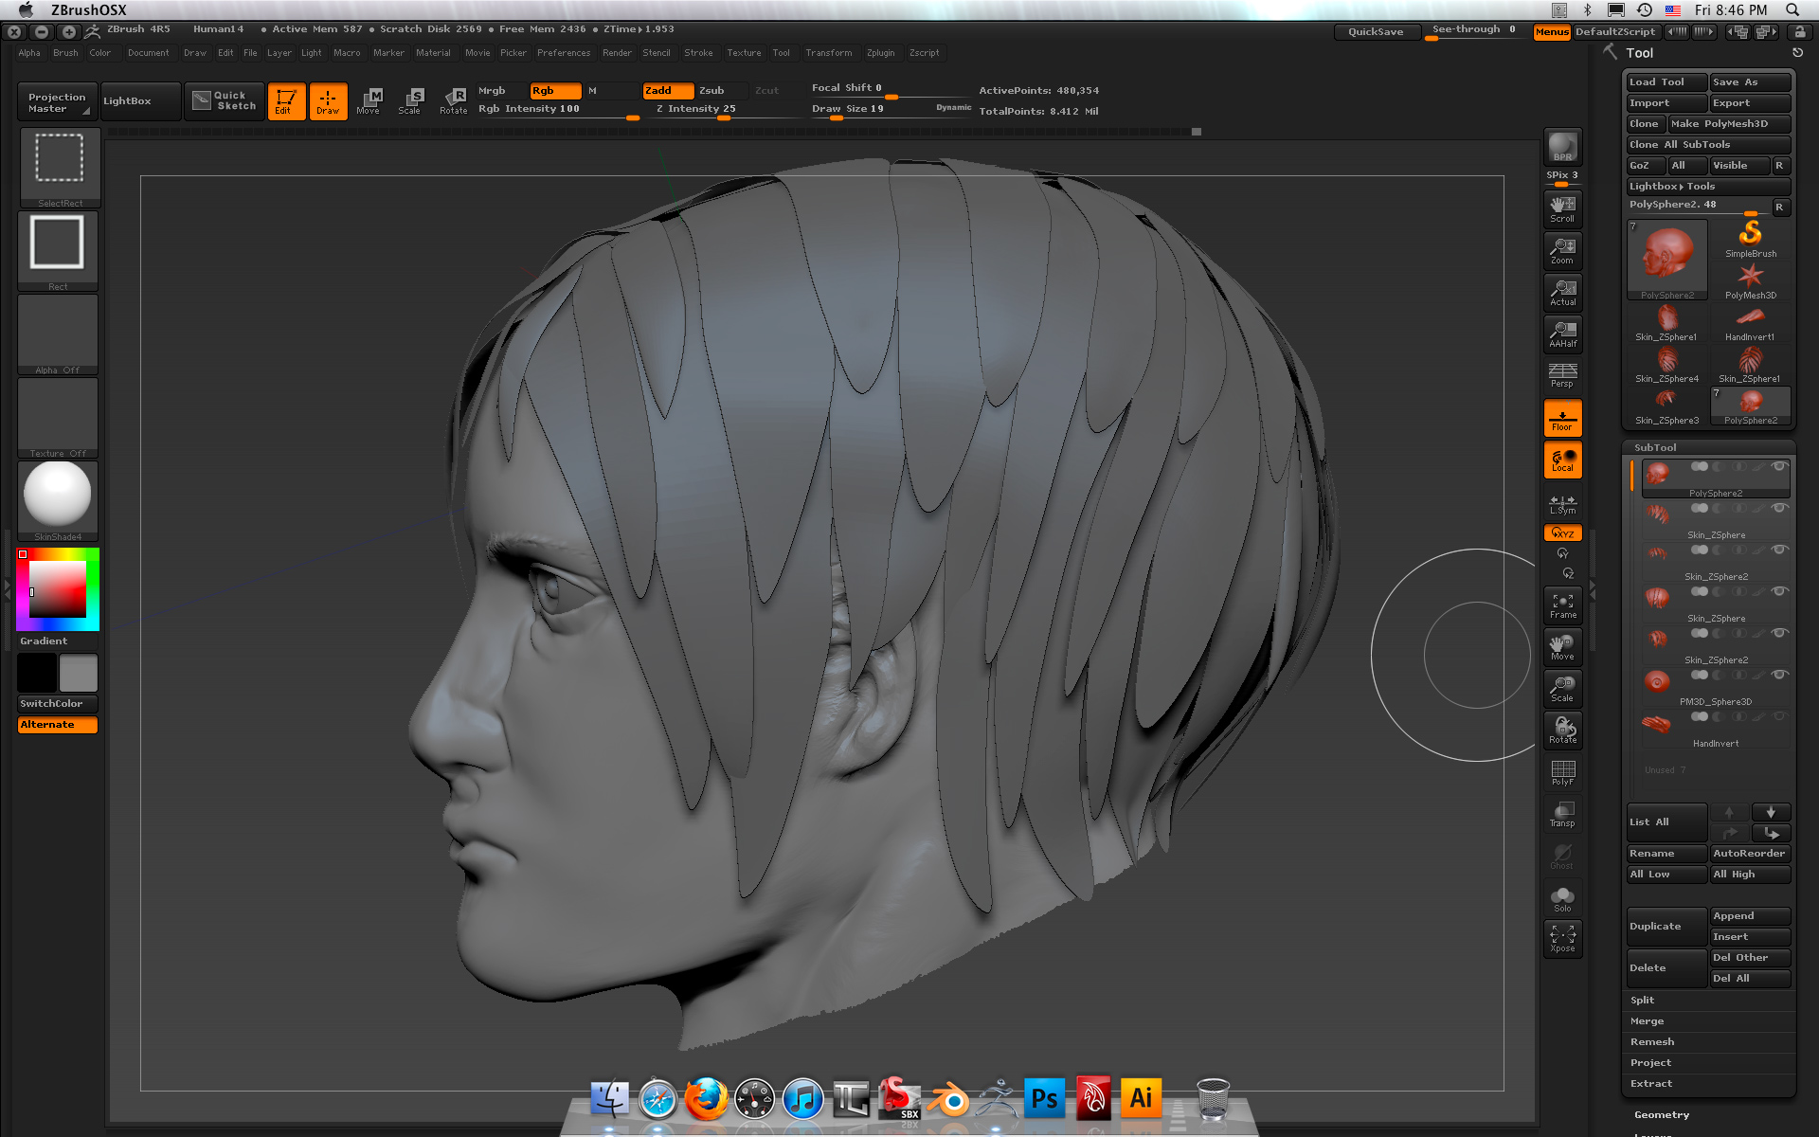
Task: Open the Alpha Off picker
Action: coord(58,334)
